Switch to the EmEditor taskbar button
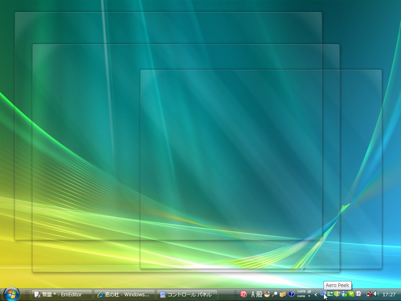Image resolution: width=401 pixels, height=301 pixels. pyautogui.click(x=61, y=295)
